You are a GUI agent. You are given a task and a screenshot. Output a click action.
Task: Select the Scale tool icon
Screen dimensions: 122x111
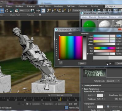click(x=12, y=11)
